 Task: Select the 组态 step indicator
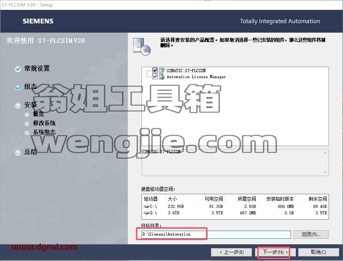coord(18,87)
